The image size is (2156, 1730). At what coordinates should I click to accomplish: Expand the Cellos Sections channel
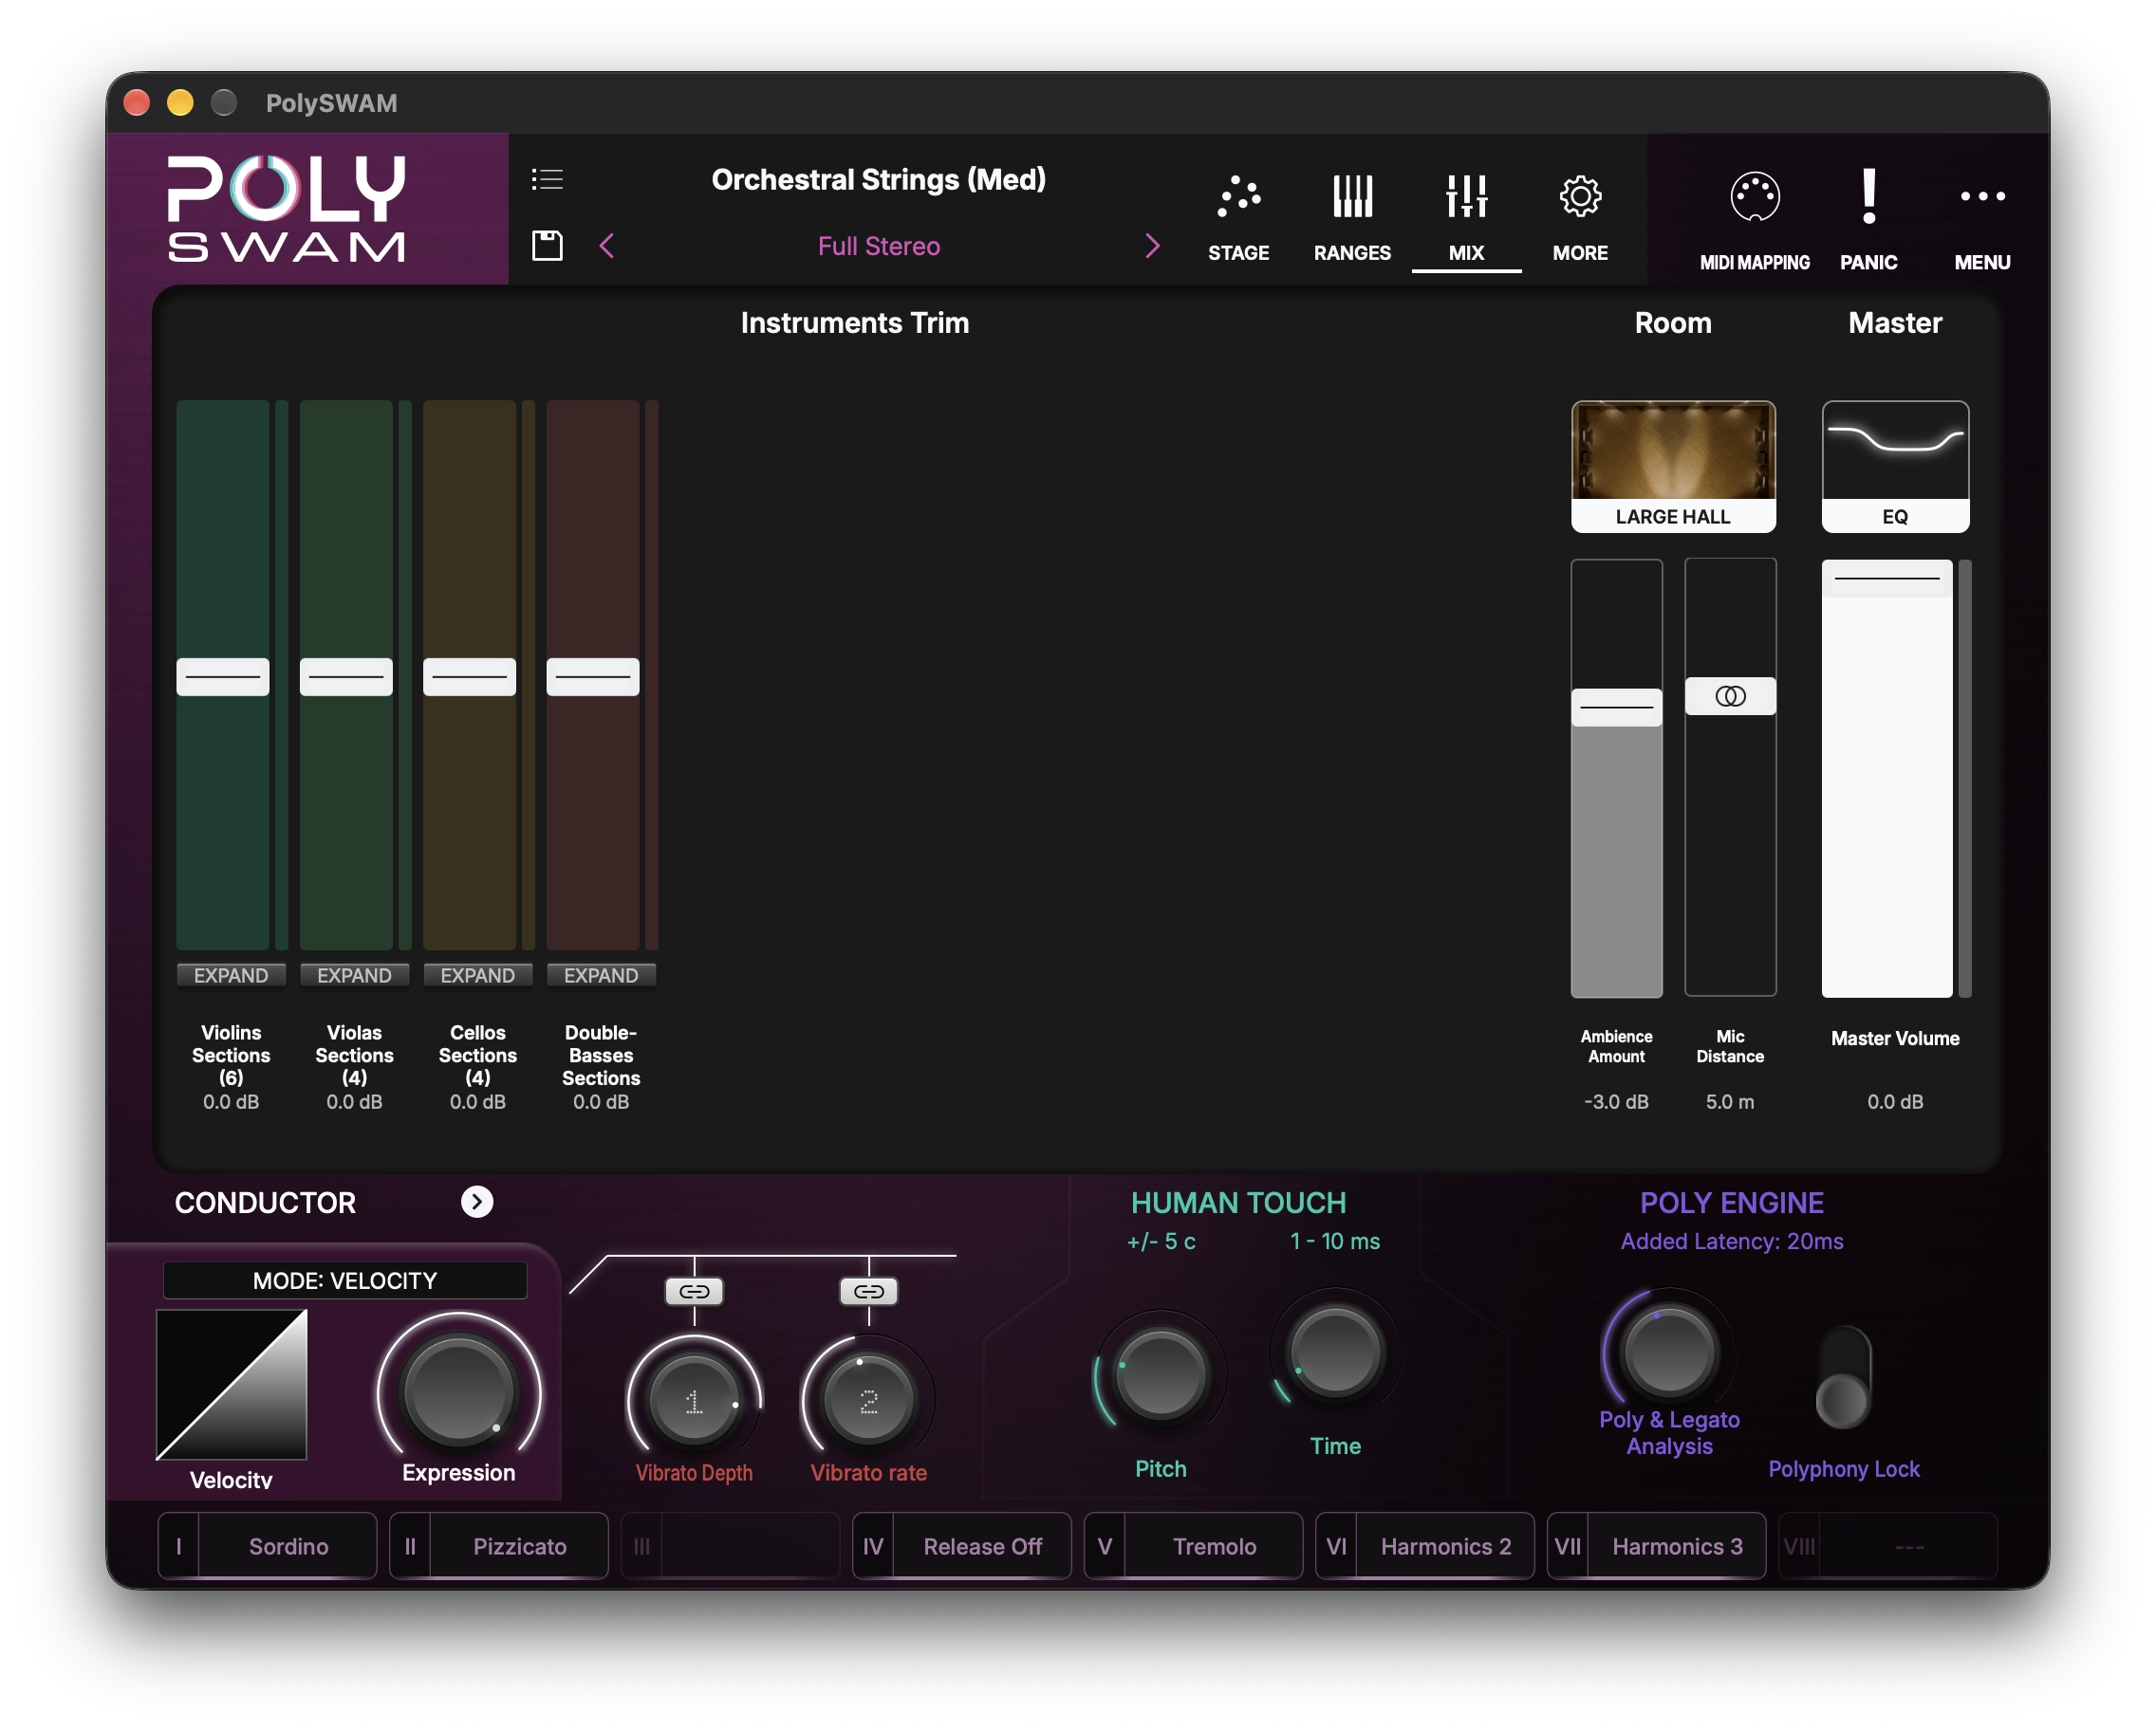(477, 975)
